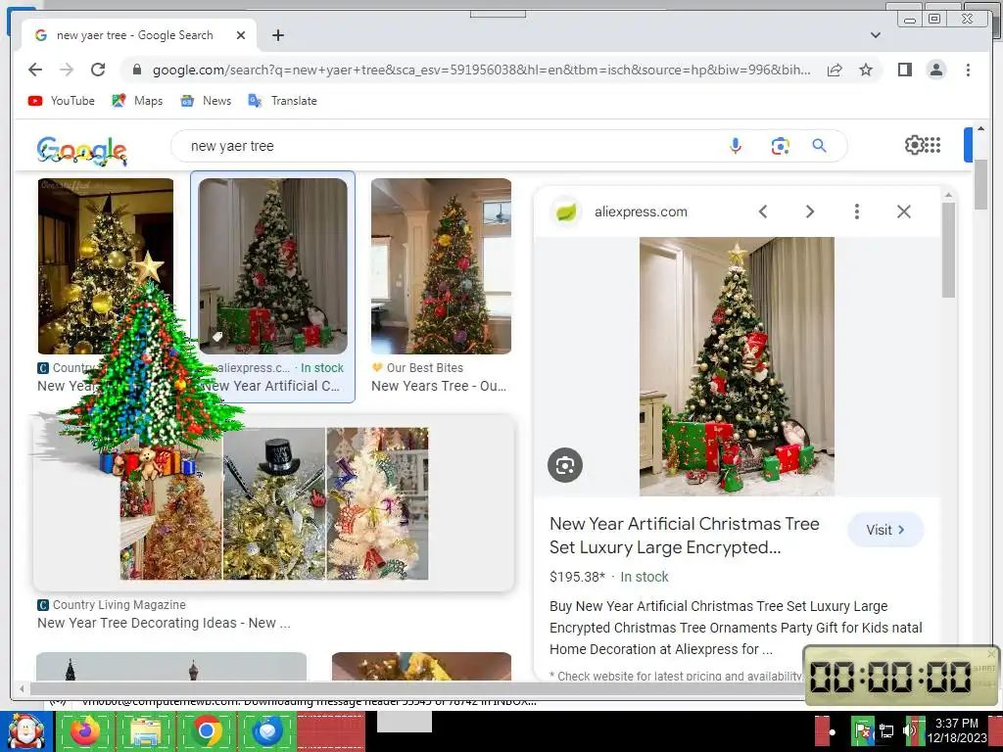Screen dimensions: 1003x752
Task: Open the flag notification tray icon
Action: (862, 731)
